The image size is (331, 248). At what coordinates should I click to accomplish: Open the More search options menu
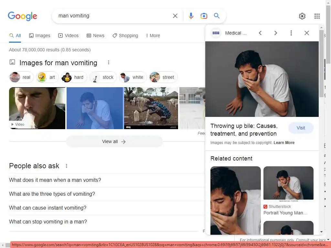153,36
